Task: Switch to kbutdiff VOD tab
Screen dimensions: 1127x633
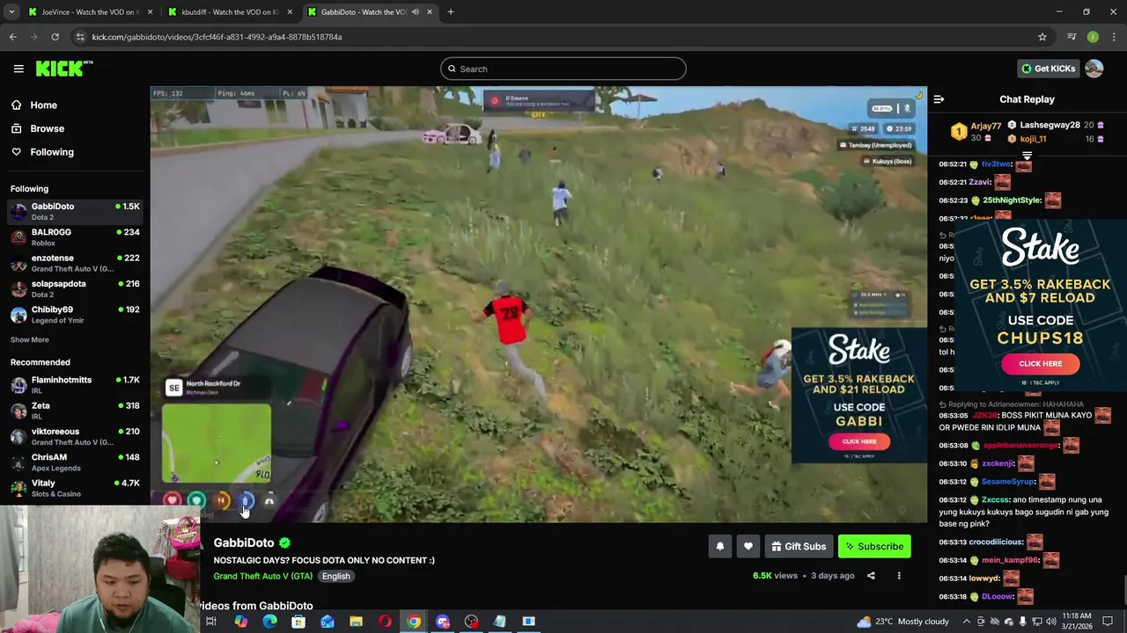Action: [230, 12]
